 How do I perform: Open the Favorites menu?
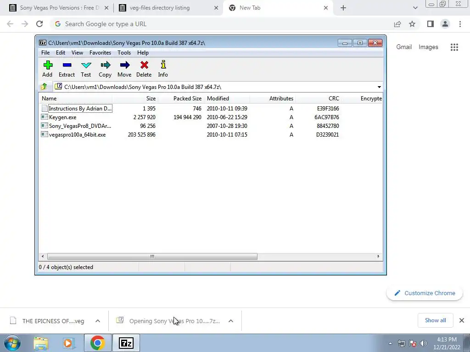click(101, 53)
